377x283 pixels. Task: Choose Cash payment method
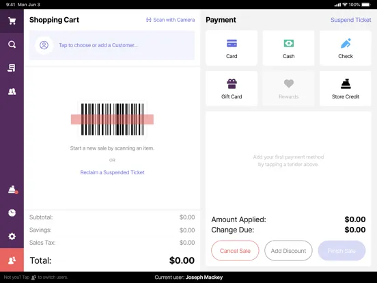[x=288, y=48]
